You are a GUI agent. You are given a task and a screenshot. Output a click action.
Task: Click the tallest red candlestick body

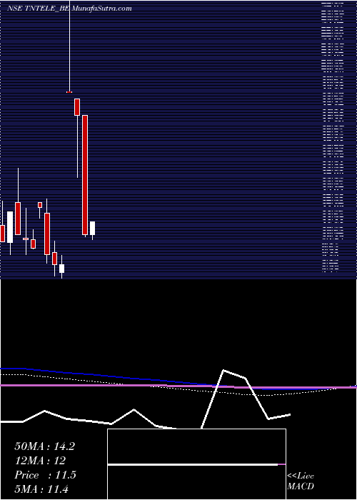pos(85,175)
